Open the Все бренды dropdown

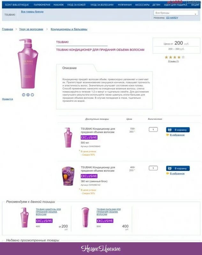pos(176,13)
